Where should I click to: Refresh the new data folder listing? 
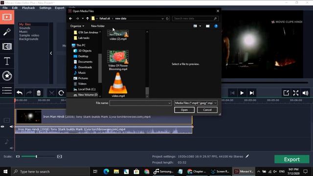[167, 19]
